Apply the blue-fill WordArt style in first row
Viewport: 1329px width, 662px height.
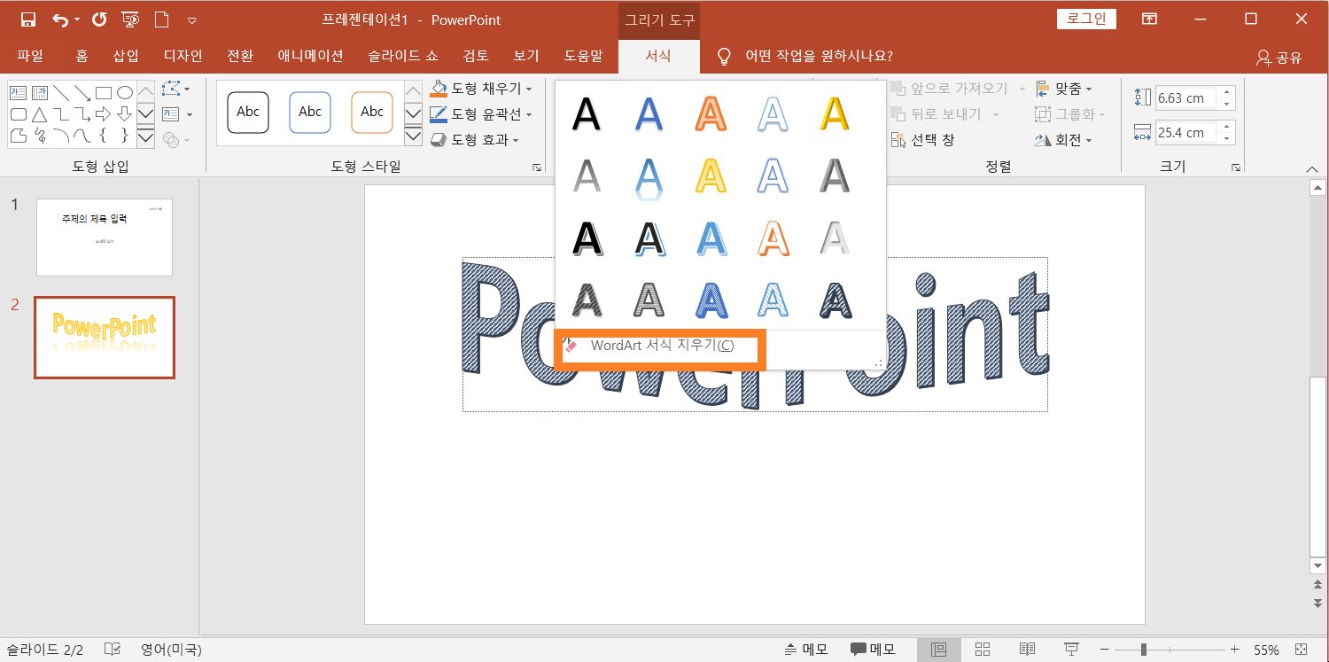tap(649, 113)
